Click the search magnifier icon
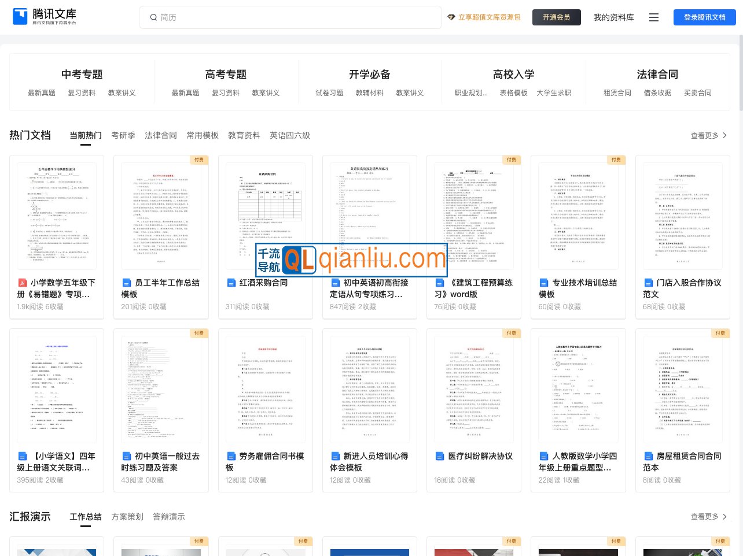Screen dimensions: 743x556 point(153,17)
